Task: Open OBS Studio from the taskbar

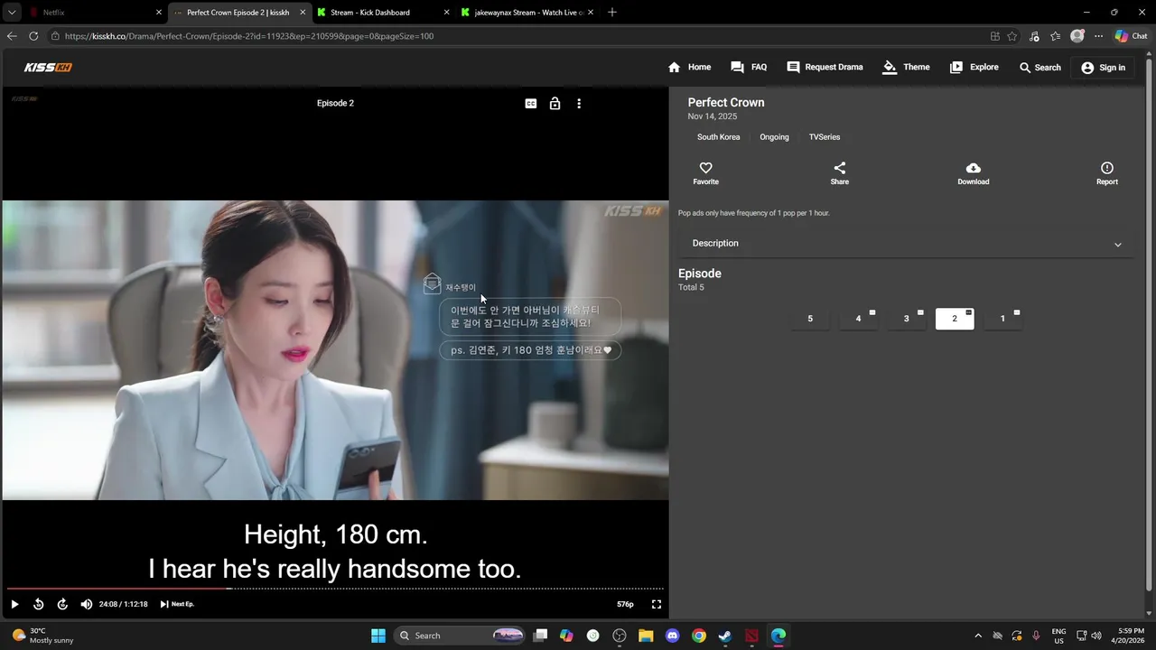Action: click(x=620, y=636)
